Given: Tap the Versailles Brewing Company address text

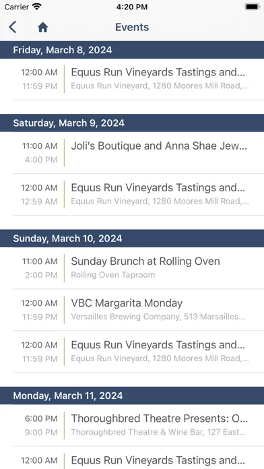Looking at the screenshot, I should pyautogui.click(x=158, y=317).
